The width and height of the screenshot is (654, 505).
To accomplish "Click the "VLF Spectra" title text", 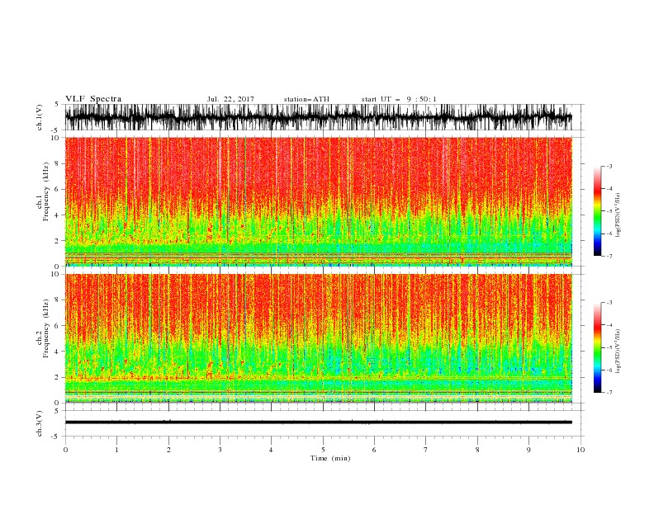I will 93,99.
